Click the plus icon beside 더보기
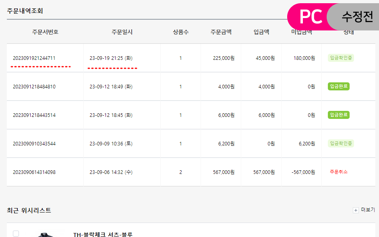This screenshot has width=379, height=237. point(356,210)
